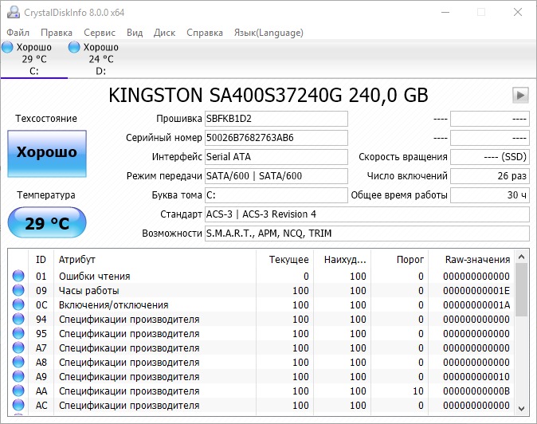
Task: Click the CrystalDiskInfo app icon in title bar
Action: pos(11,12)
